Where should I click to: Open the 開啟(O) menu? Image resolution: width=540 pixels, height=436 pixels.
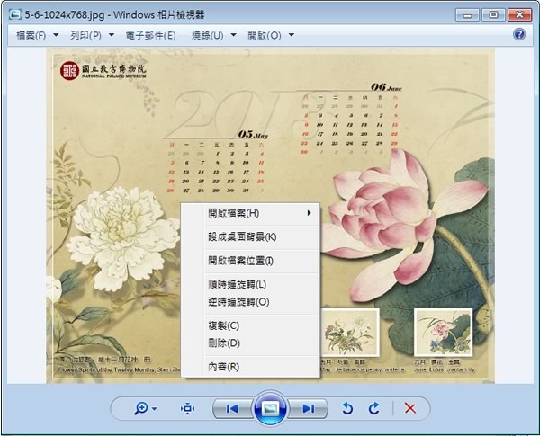265,35
